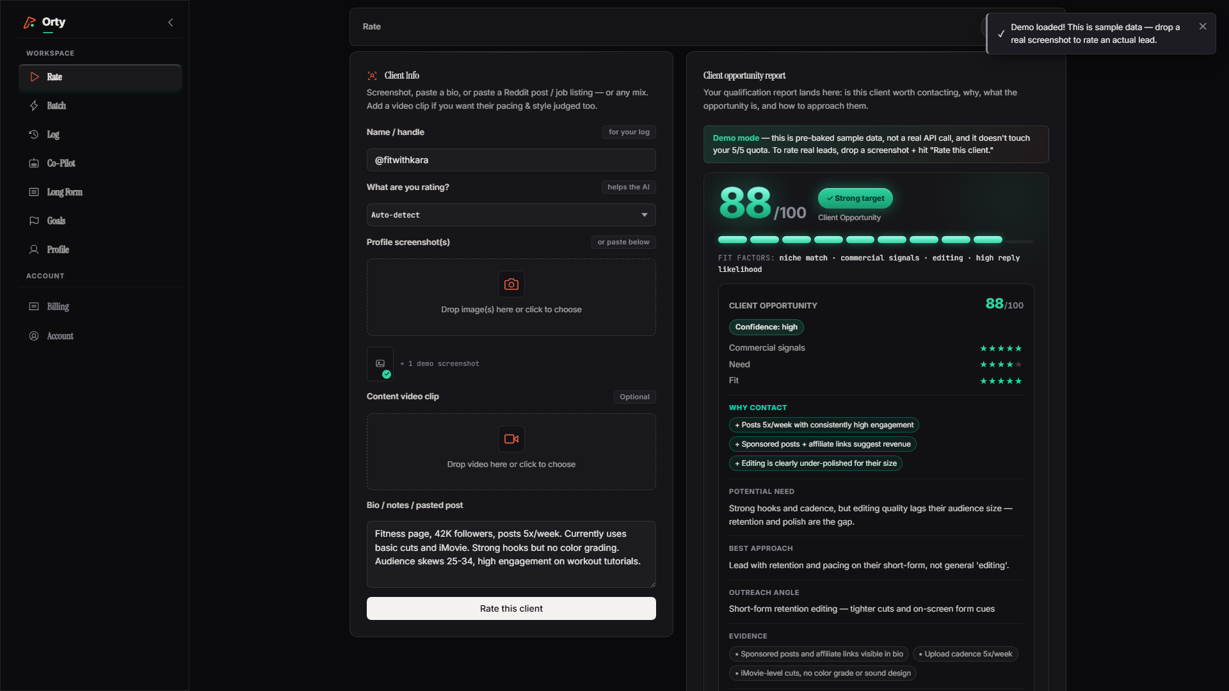The image size is (1229, 691).
Task: Click the Long Form sidebar icon
Action: coord(34,192)
